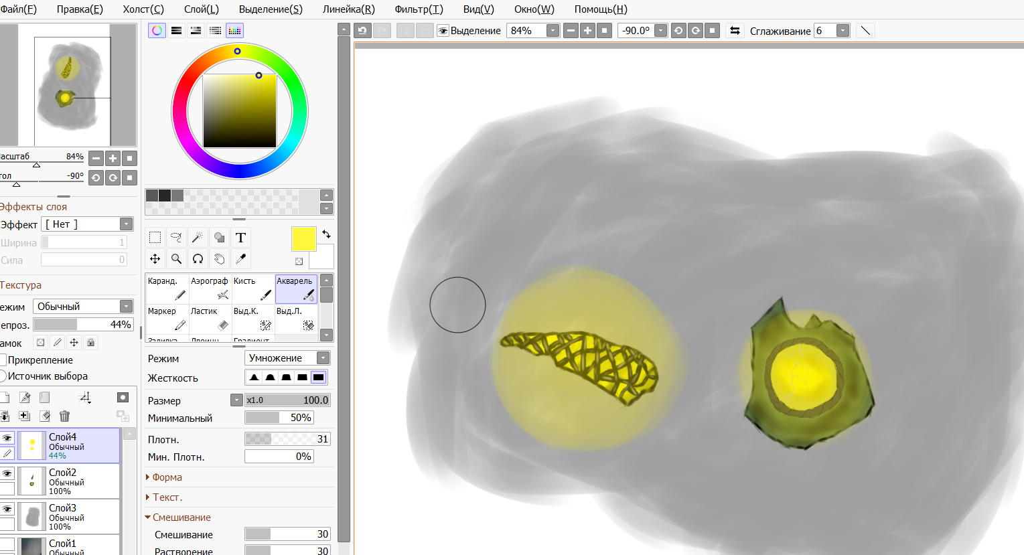1024x555 pixels.
Task: Click the straight line mode icon
Action: (x=865, y=30)
